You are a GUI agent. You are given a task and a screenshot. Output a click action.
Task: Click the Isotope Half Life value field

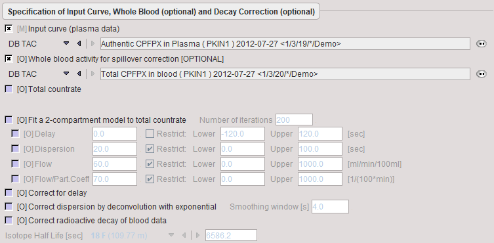point(231,235)
